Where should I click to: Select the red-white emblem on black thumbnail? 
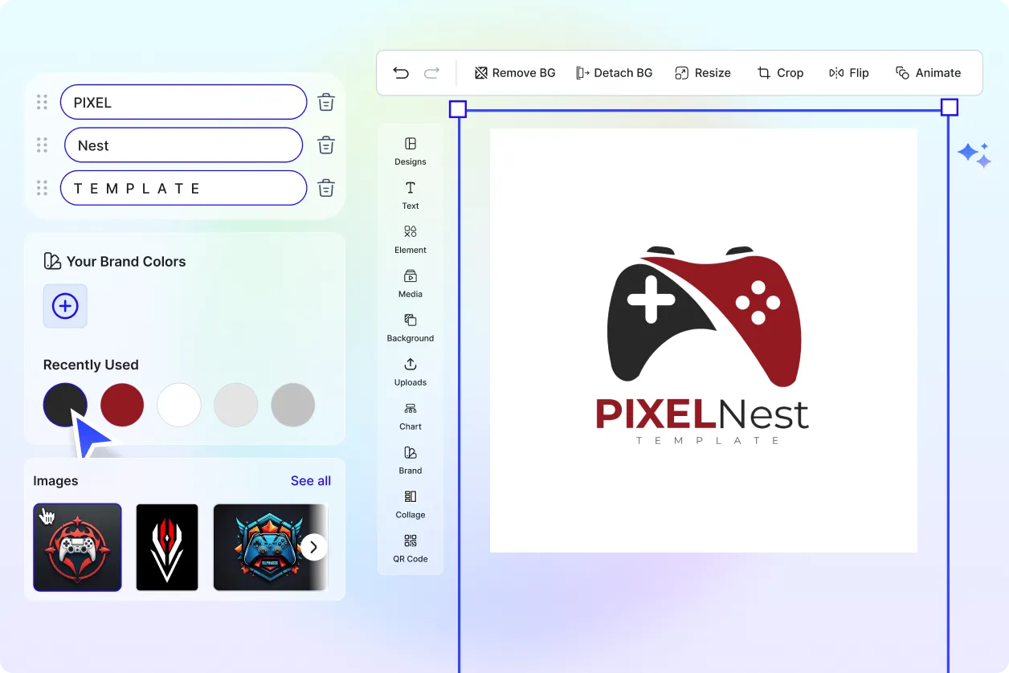(167, 548)
